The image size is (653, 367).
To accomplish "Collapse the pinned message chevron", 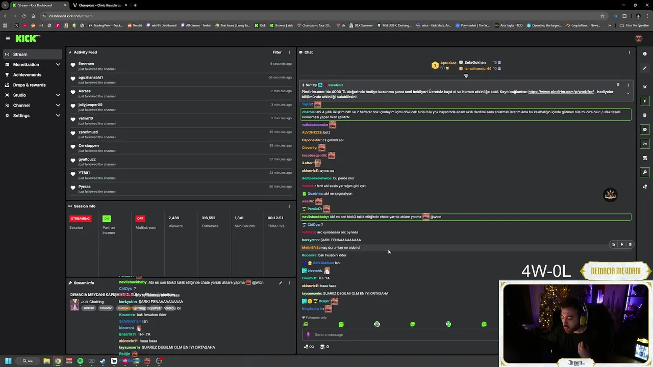I will tap(628, 93).
